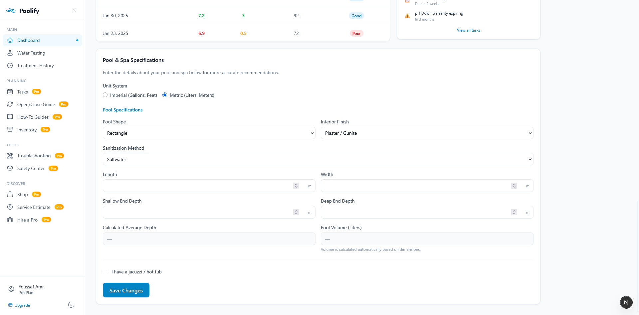
Task: Click the View all tasks link
Action: [468, 30]
